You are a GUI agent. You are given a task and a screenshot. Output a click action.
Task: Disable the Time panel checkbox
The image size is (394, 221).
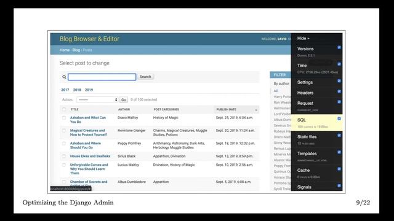point(339,64)
